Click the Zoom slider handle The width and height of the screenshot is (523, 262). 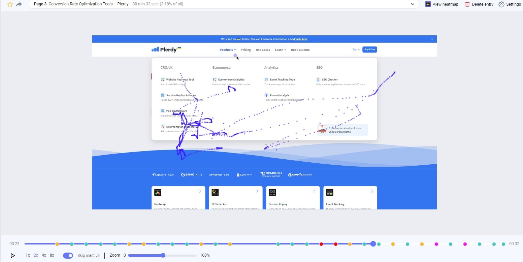[163, 255]
